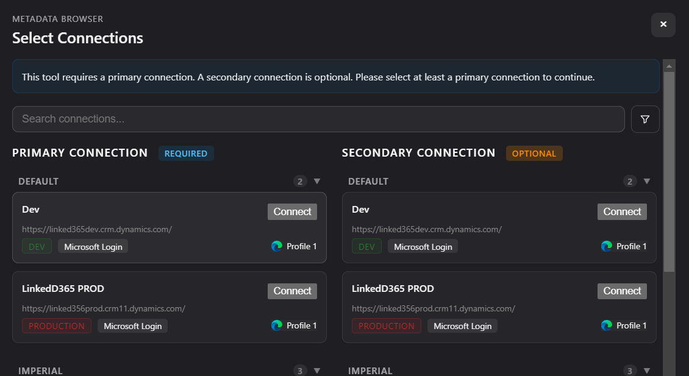The image size is (689, 376).
Task: Click the SECONDARY CONNECTION heading
Action: 418,153
